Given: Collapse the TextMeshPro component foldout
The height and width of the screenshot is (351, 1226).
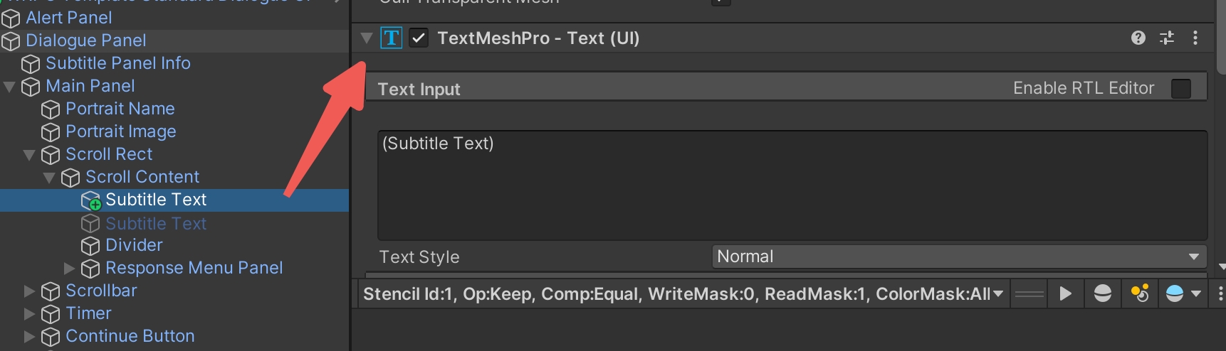Looking at the screenshot, I should [367, 38].
